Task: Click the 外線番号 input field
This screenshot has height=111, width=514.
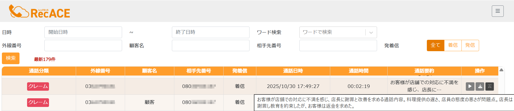Action: (83, 45)
